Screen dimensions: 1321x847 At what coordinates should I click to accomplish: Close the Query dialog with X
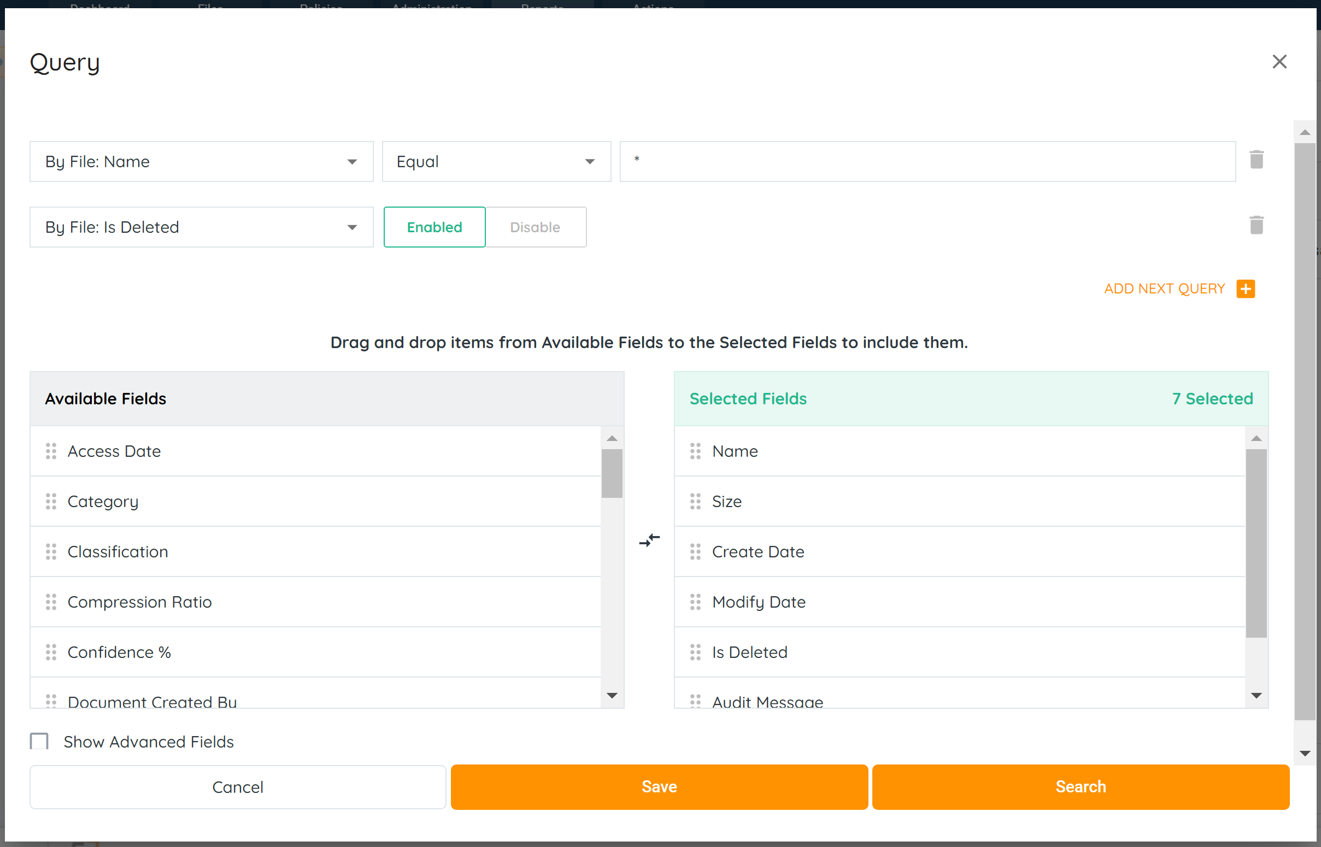click(x=1279, y=62)
